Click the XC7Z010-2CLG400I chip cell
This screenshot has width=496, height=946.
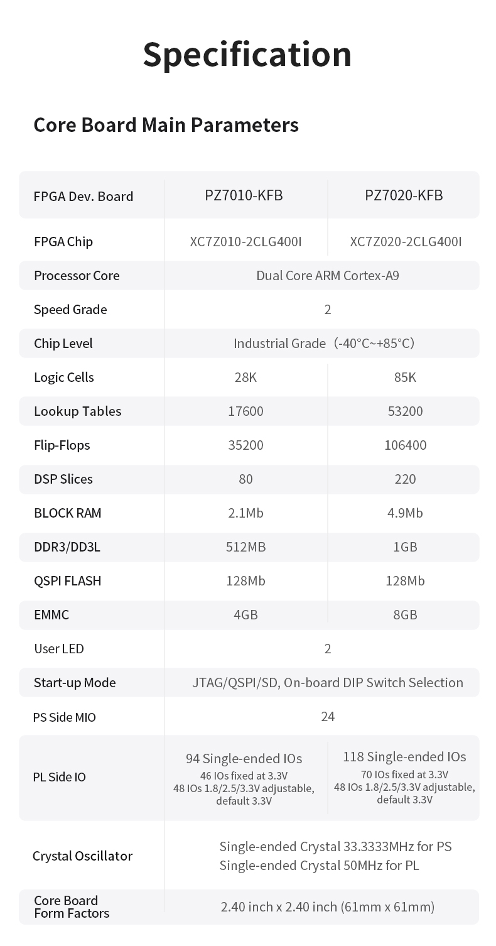click(x=245, y=242)
